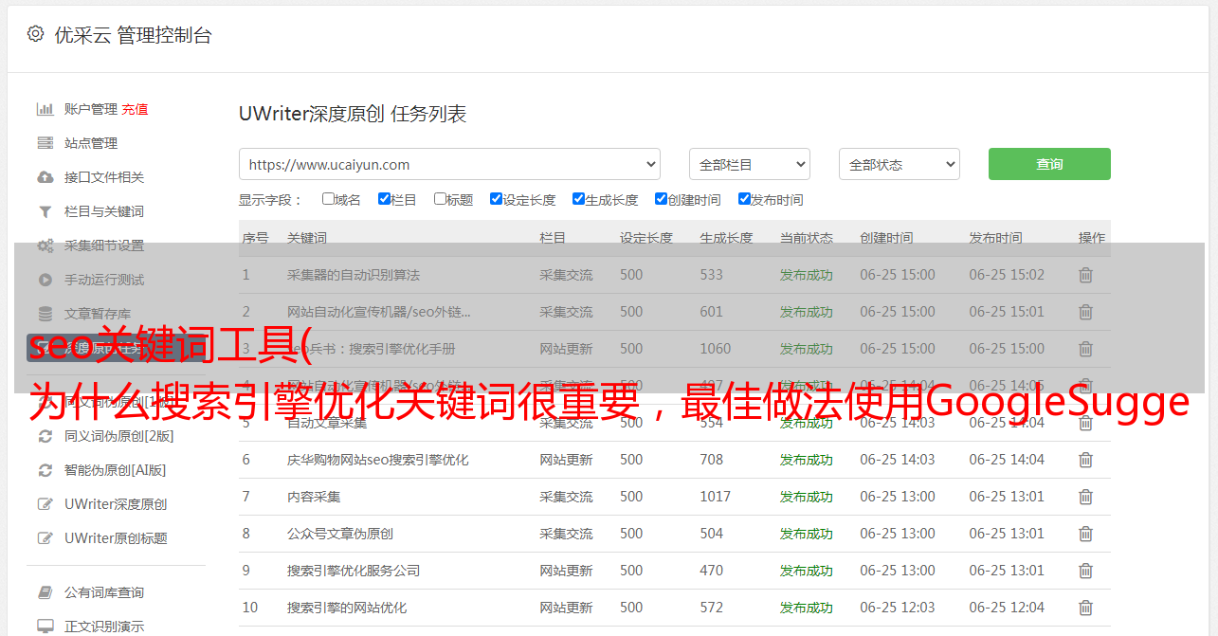
Task: Open the site URL dropdown https://www.ucaiyun.com
Action: point(449,164)
